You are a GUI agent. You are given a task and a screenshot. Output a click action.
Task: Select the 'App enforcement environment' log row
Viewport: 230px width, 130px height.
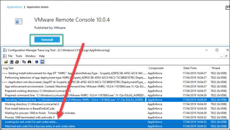pos(115,87)
